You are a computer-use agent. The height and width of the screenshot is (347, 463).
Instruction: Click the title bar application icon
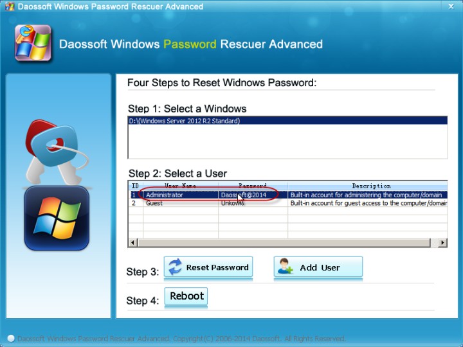(10, 6)
